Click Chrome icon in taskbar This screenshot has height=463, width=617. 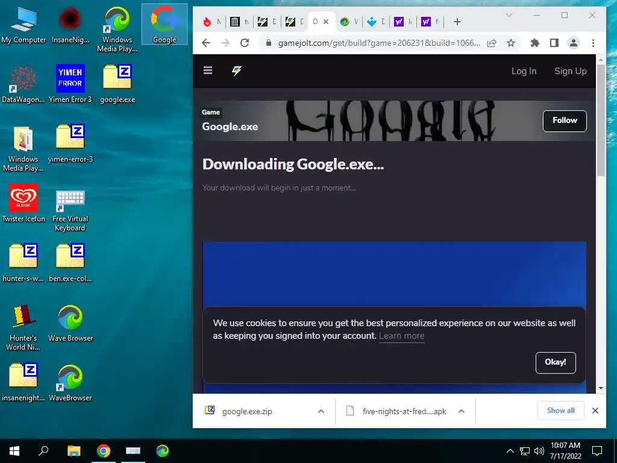click(104, 451)
